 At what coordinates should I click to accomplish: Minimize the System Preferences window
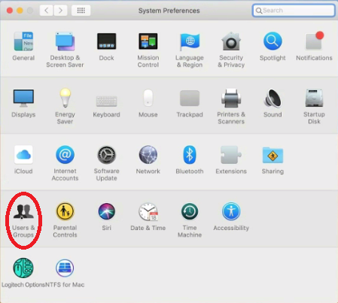pyautogui.click(x=20, y=11)
